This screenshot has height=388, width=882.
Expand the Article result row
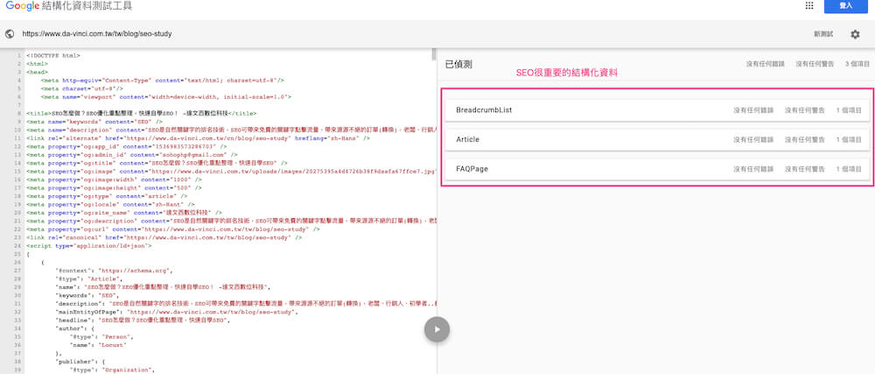click(655, 139)
